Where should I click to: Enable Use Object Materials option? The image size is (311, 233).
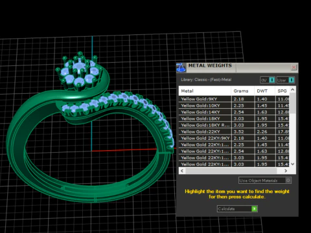(265, 181)
